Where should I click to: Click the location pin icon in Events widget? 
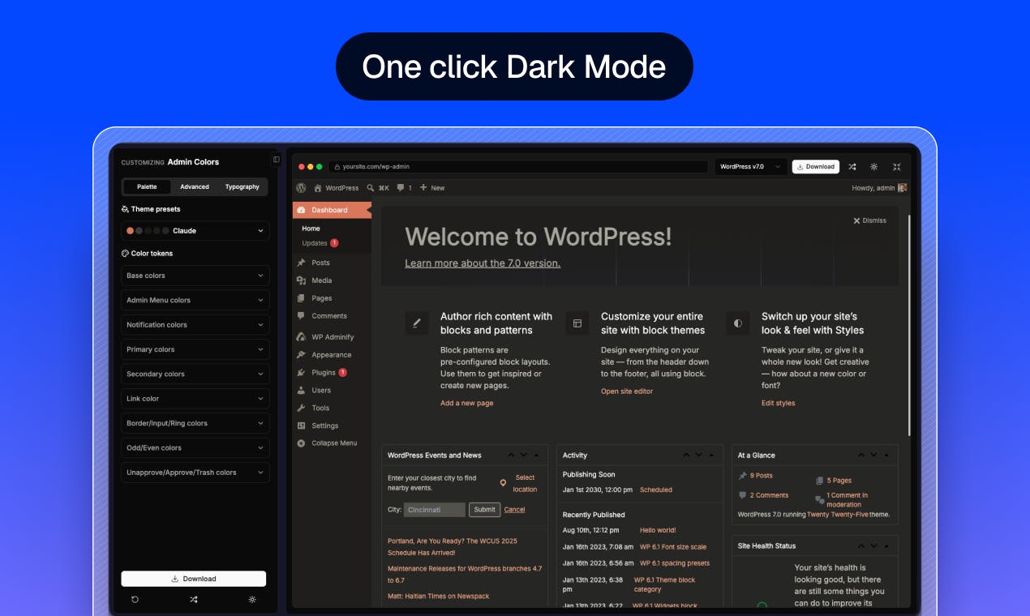coord(503,483)
